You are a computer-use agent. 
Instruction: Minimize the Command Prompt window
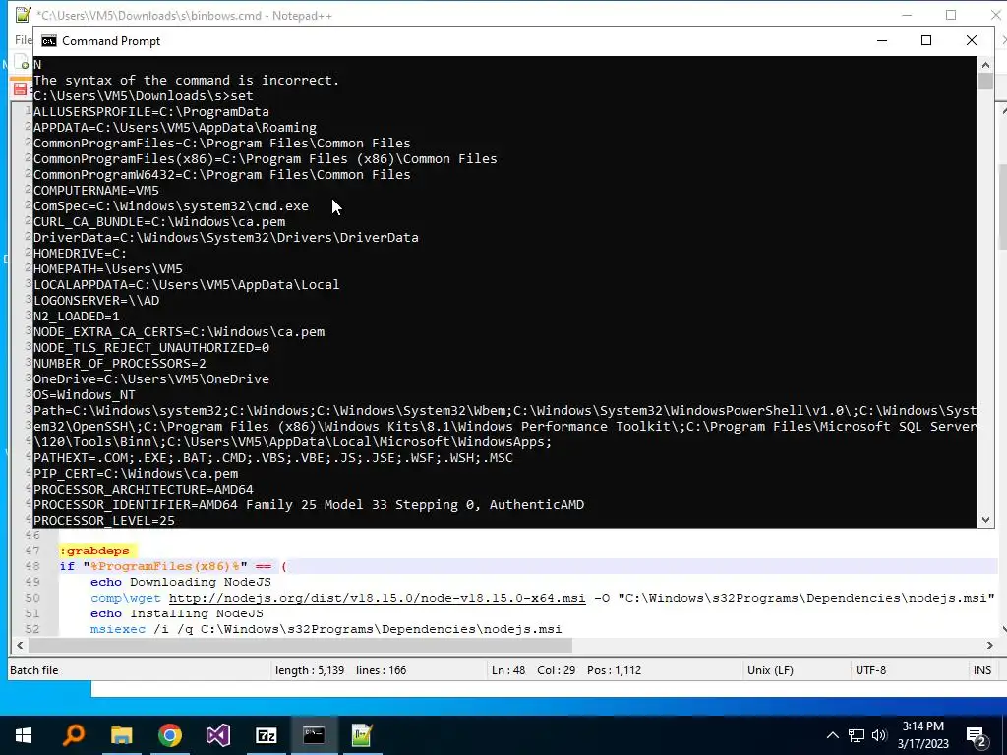882,40
